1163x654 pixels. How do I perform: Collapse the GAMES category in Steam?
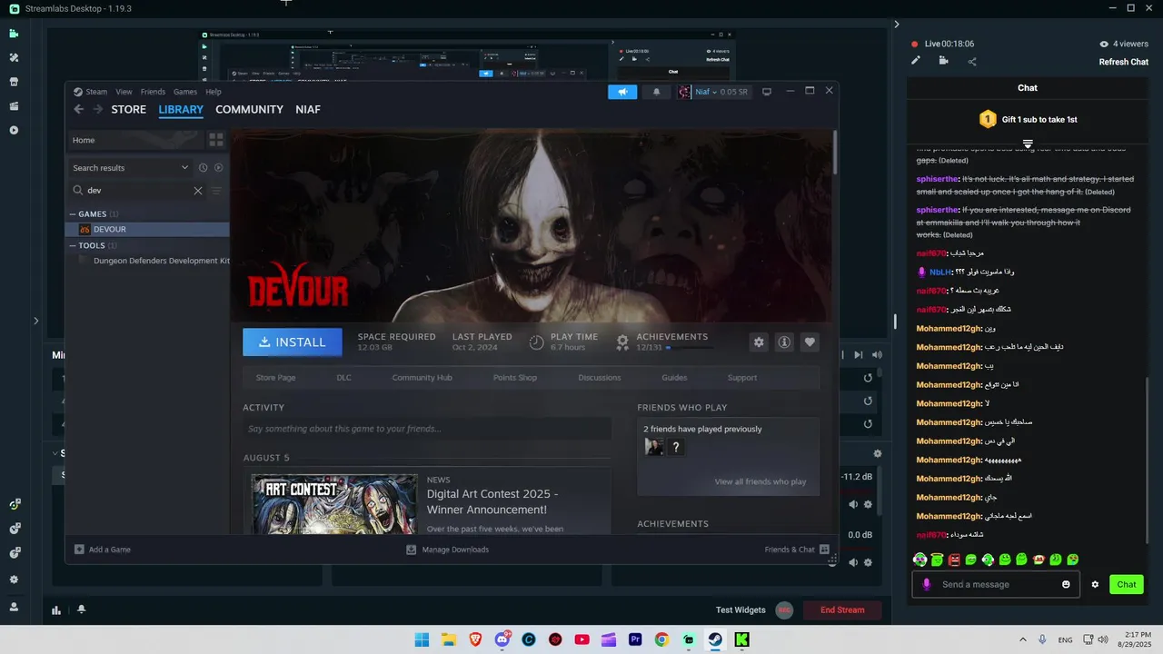pos(73,214)
